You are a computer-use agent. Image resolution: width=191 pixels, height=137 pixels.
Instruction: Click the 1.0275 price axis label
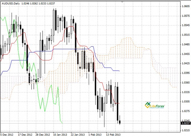tap(186, 111)
